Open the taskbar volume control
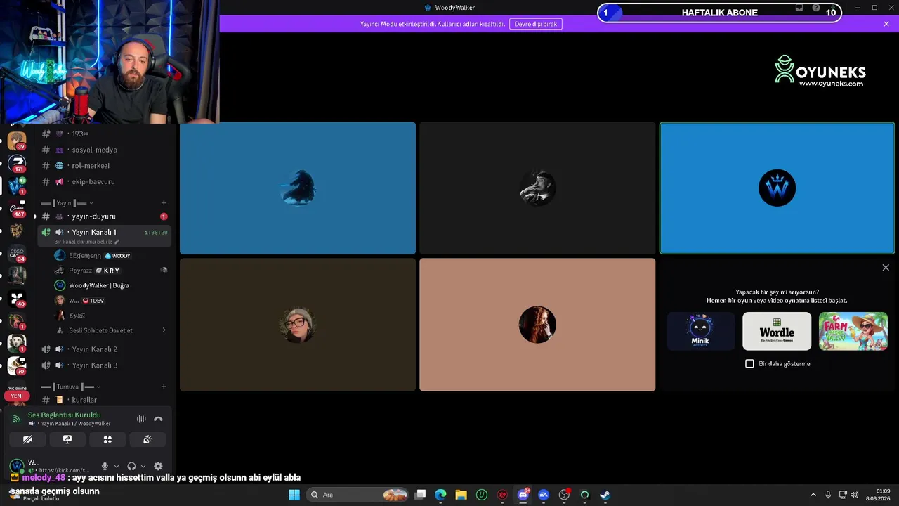The height and width of the screenshot is (506, 899). (854, 495)
